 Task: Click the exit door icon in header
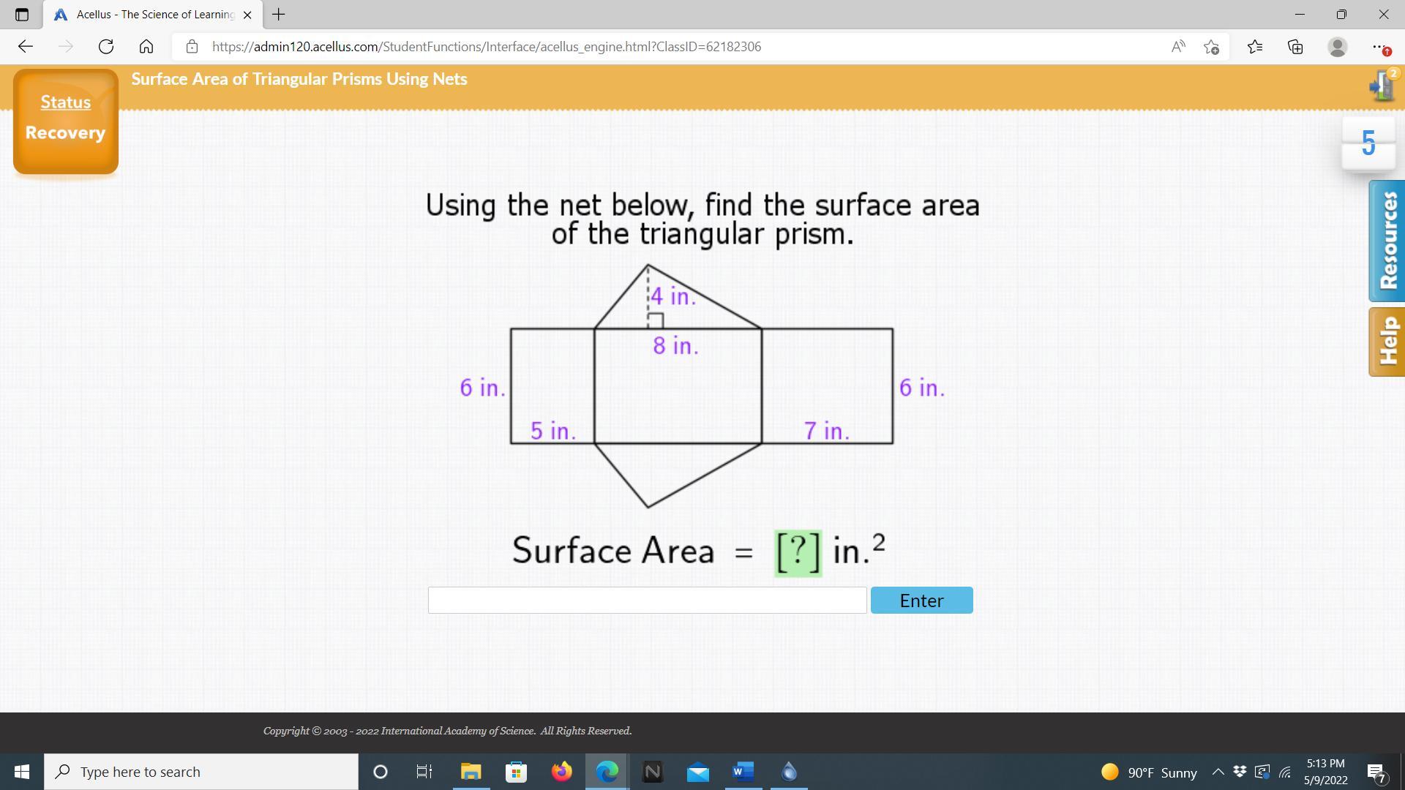pyautogui.click(x=1382, y=86)
